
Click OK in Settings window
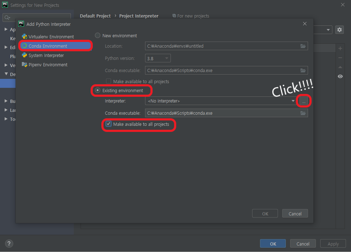[273, 243]
